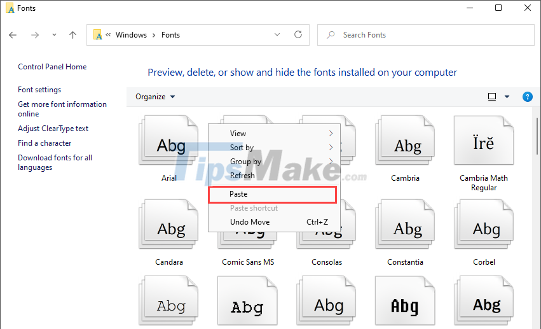Screen dimensions: 541x329
Task: Go forward using the Forward arrow
Action: pyautogui.click(x=35, y=35)
